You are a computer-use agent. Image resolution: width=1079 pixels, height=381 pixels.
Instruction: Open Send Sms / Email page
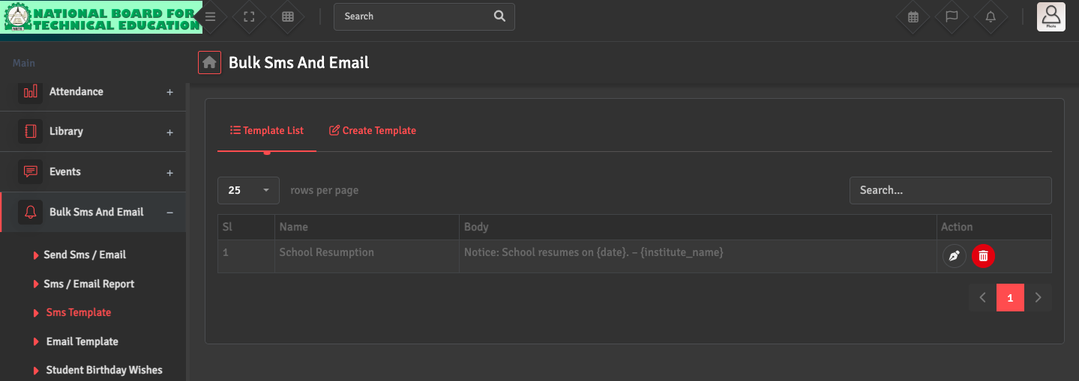84,254
